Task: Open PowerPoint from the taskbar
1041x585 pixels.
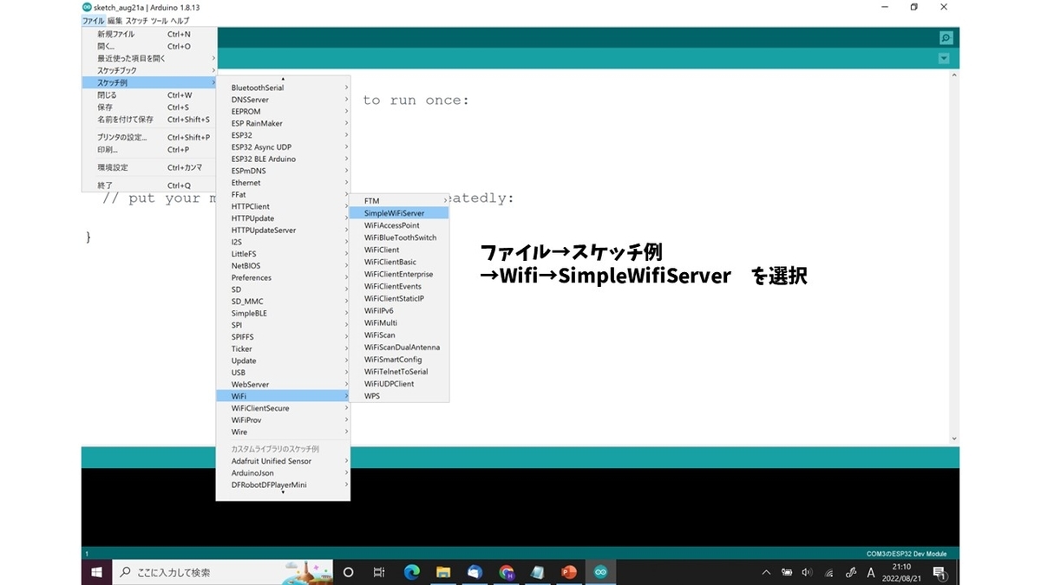Action: [x=568, y=572]
